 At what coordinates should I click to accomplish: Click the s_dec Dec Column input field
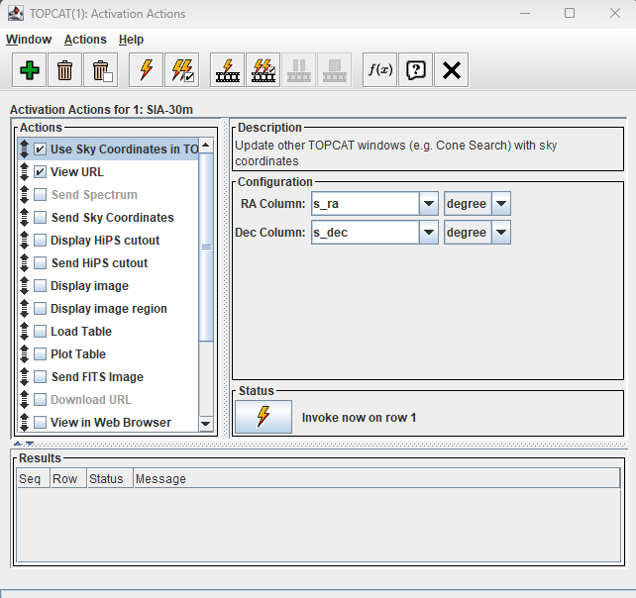[365, 233]
